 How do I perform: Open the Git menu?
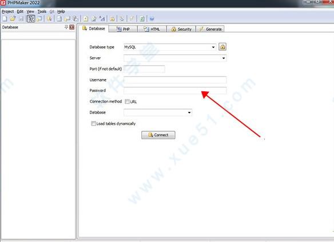tap(52, 11)
